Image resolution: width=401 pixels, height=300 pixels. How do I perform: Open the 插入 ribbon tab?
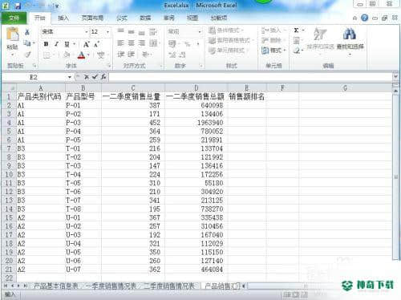click(63, 18)
